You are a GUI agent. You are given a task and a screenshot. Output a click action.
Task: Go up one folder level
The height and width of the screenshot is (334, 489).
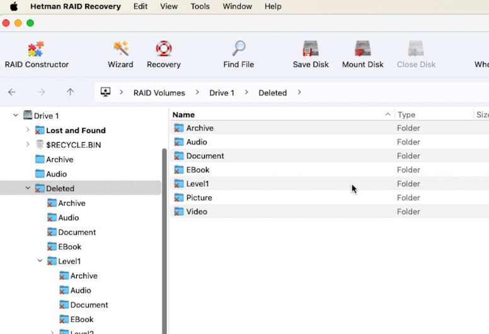point(70,92)
